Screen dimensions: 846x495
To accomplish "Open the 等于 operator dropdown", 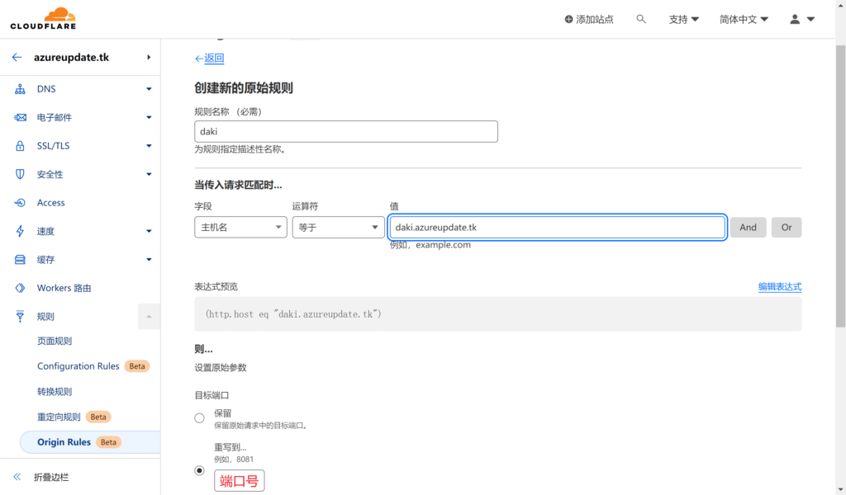I will (x=338, y=228).
